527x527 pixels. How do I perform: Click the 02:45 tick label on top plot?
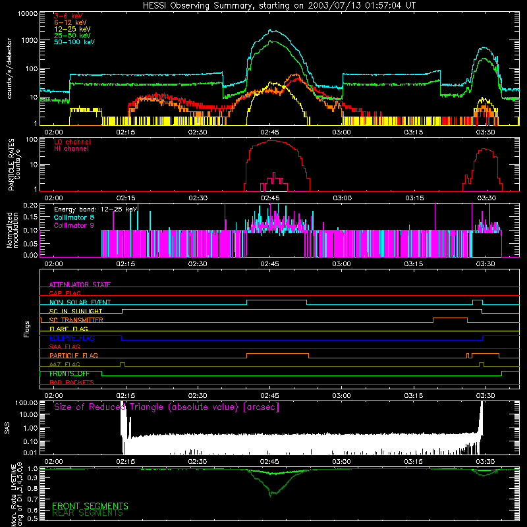tap(269, 132)
